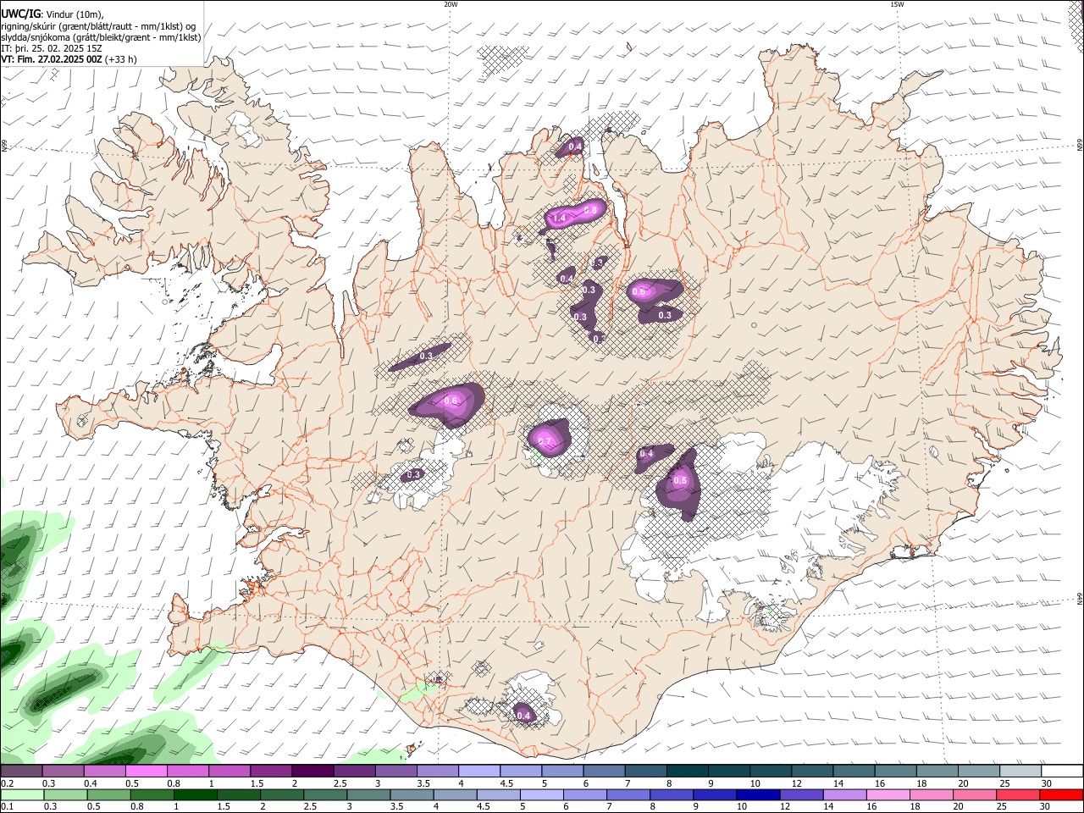1084x813 pixels.
Task: Click the 'rigning/skúrir' legend description line
Action: 97,25
